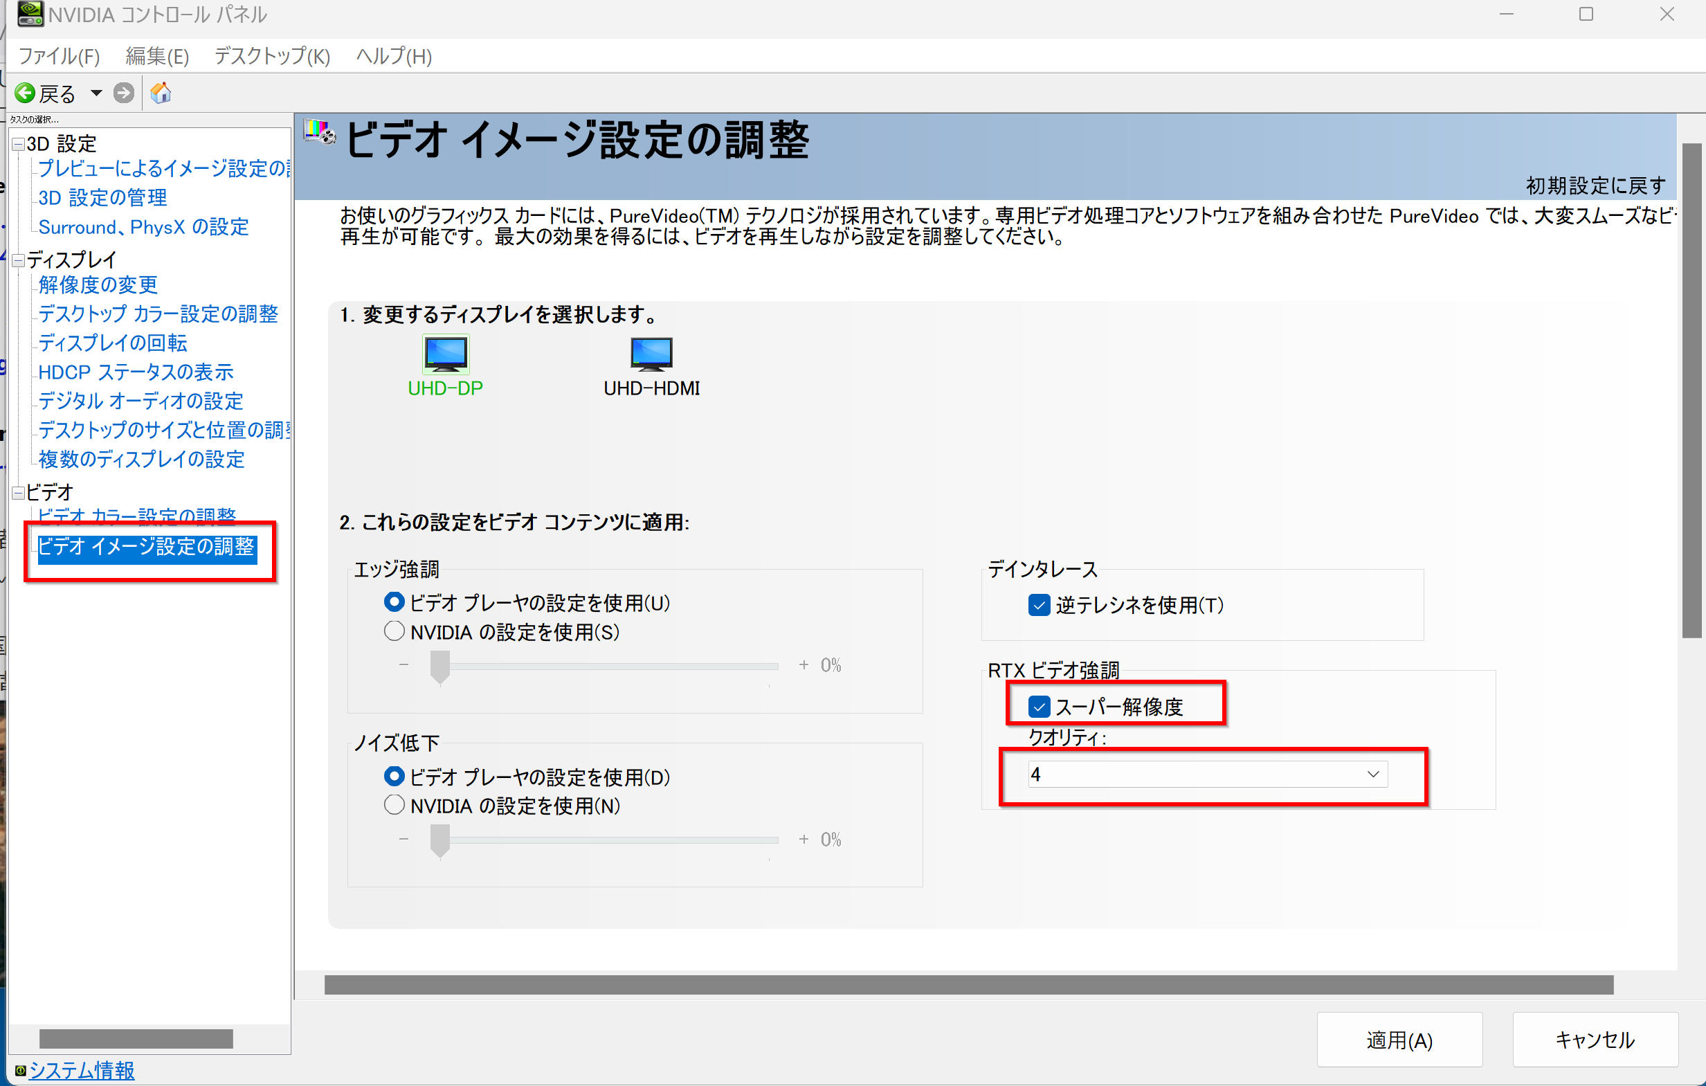Collapse the 3D 設定 tree node
The image size is (1706, 1086).
tap(19, 145)
